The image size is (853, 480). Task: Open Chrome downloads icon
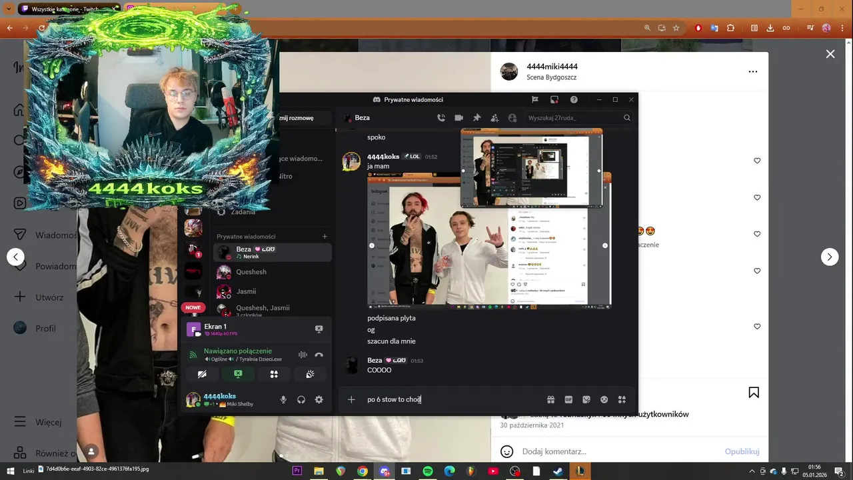tap(770, 28)
